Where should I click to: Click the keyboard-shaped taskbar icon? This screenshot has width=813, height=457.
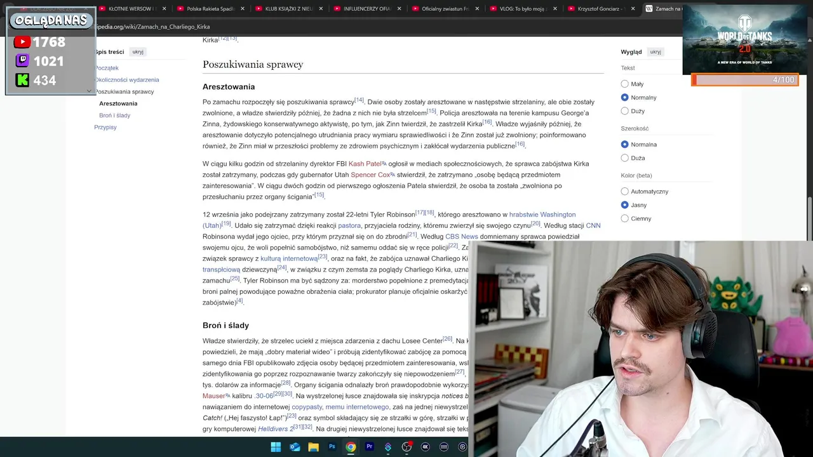point(444,447)
